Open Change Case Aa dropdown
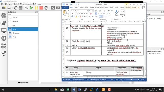The width and height of the screenshot is (164, 92). tap(85, 16)
